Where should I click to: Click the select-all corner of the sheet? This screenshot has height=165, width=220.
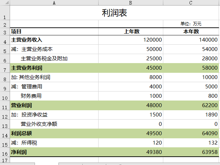[x=5, y=2]
